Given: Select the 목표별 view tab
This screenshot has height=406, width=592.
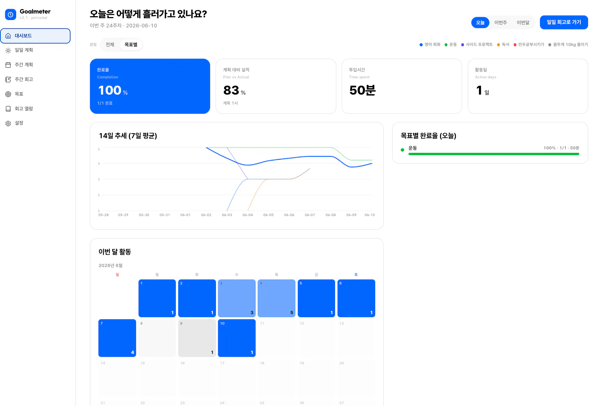Looking at the screenshot, I should pos(131,45).
